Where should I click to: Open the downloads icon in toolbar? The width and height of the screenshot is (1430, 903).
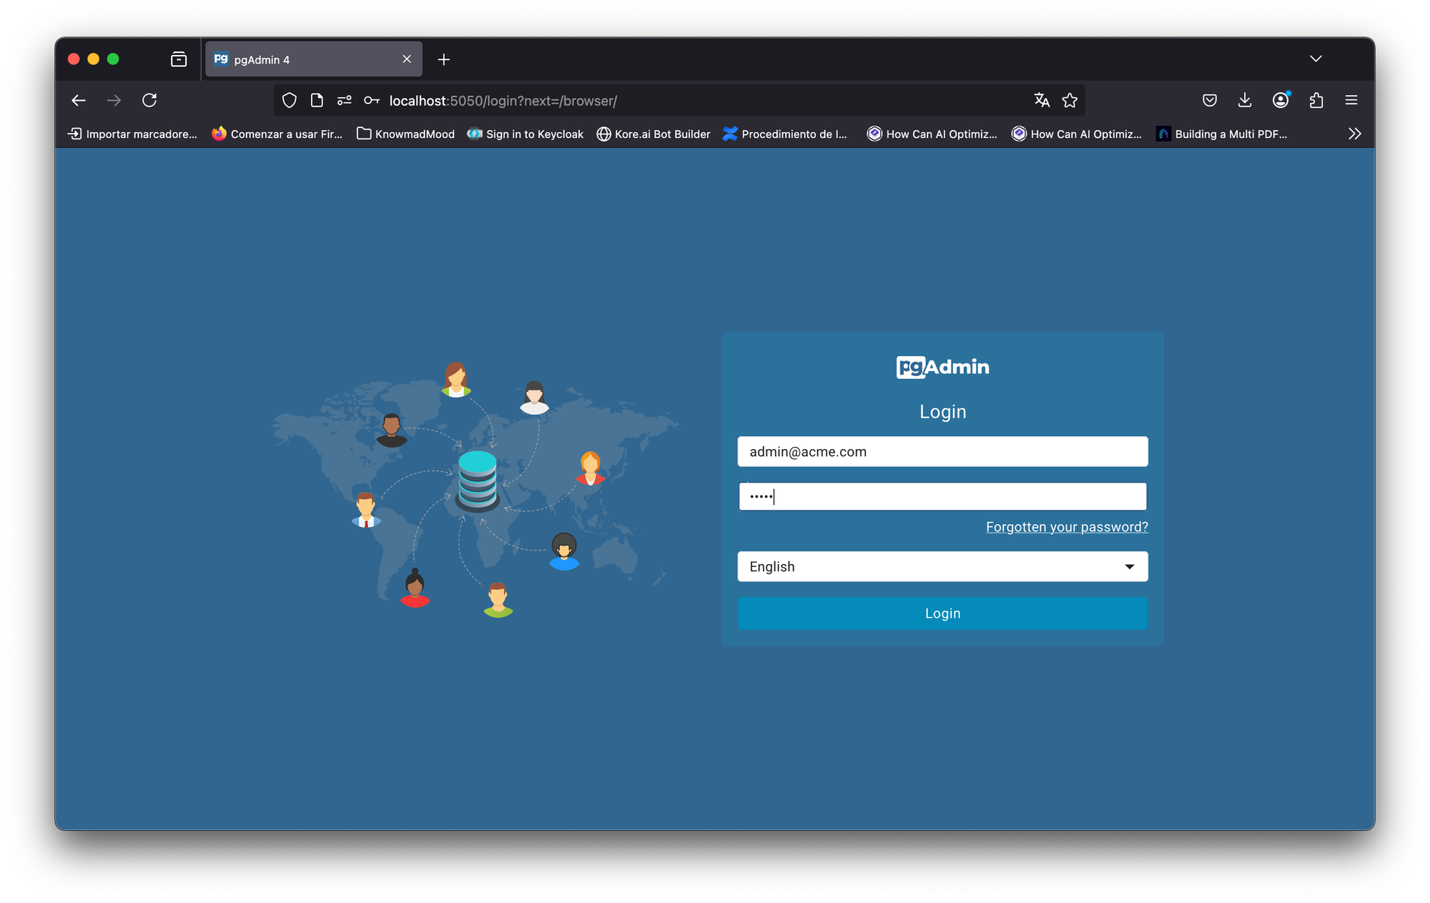(1245, 101)
